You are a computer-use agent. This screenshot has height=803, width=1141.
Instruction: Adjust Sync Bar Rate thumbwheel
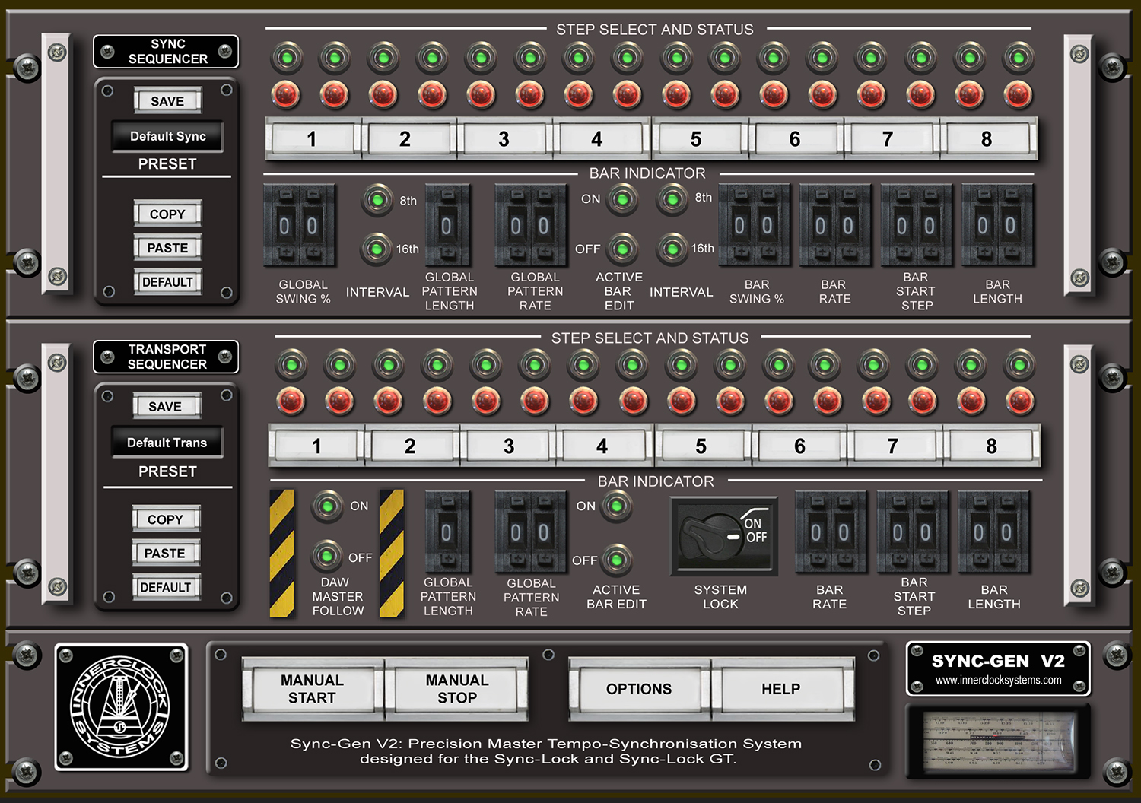pyautogui.click(x=834, y=226)
